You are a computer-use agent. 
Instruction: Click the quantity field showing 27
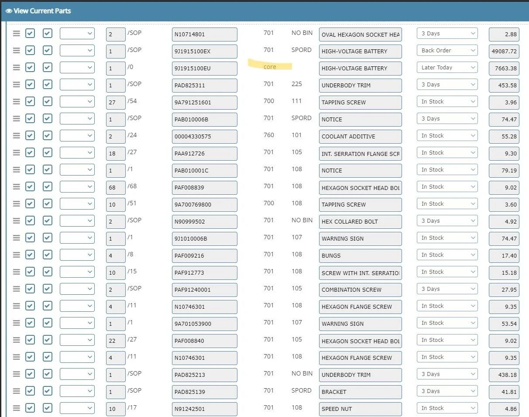[x=116, y=103]
